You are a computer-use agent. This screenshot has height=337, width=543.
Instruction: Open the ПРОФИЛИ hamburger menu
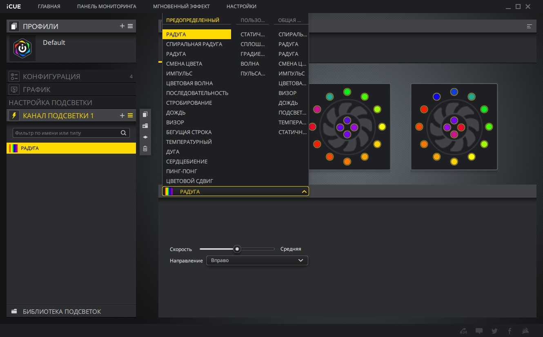130,26
